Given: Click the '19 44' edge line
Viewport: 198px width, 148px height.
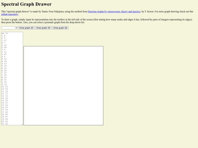Looking at the screenshot, I should (x=5, y=119).
